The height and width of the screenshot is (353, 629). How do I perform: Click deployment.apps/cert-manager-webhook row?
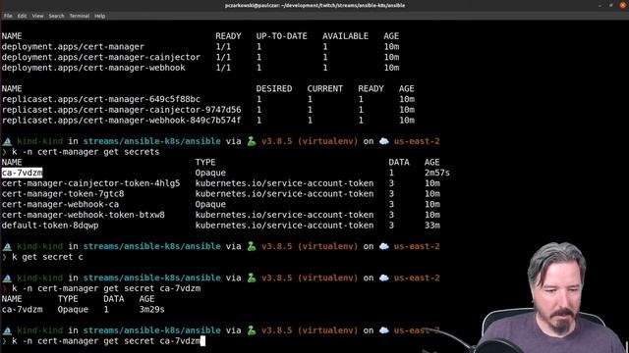coord(200,68)
